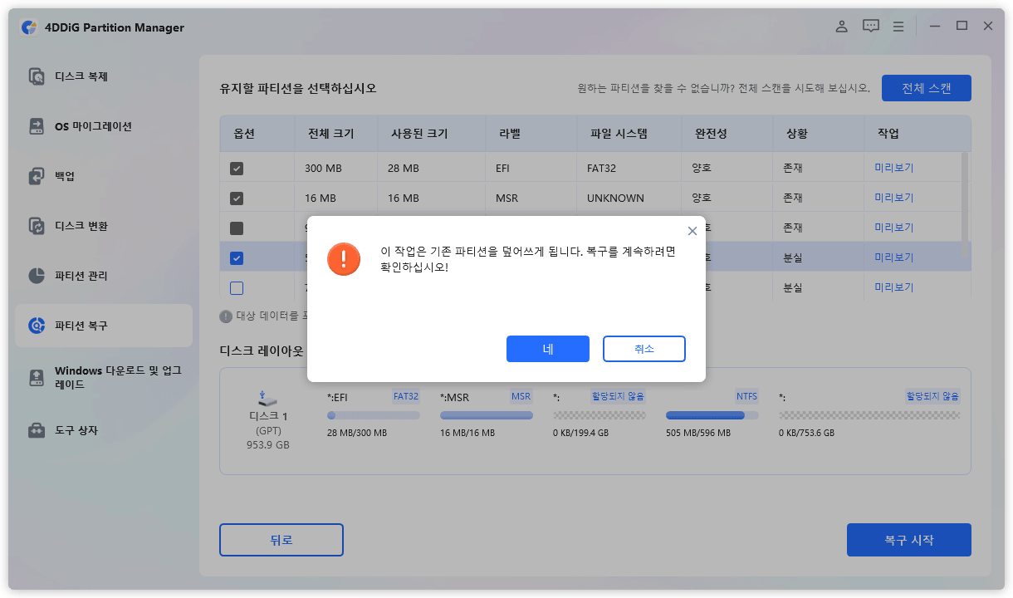
Task: Open the feedback chat icon
Action: pos(870,27)
